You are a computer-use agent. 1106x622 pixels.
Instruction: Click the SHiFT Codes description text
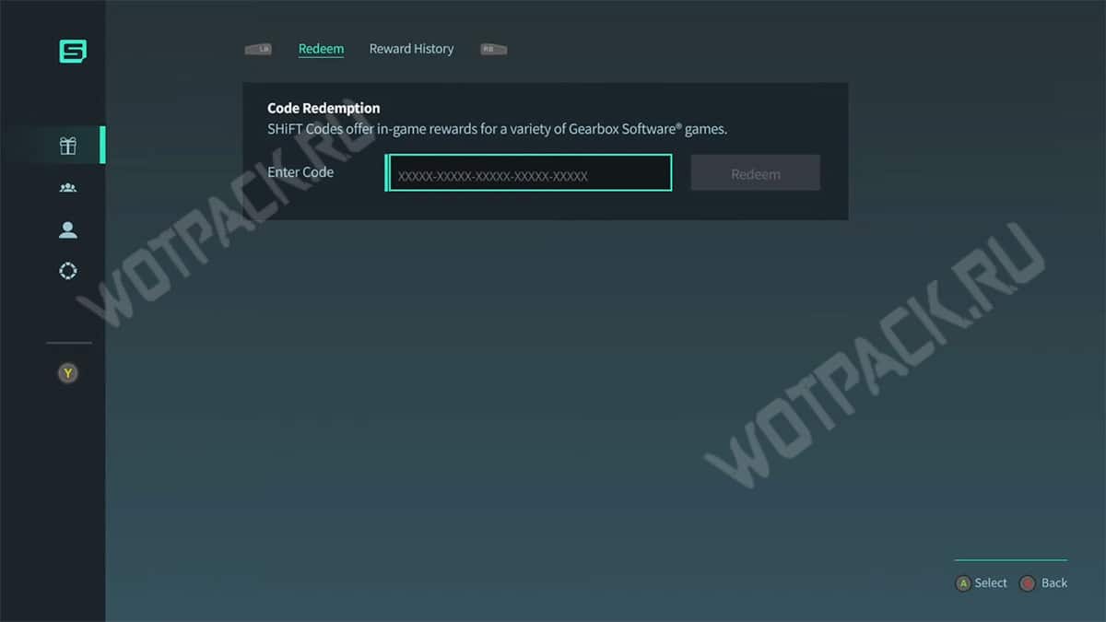(497, 129)
